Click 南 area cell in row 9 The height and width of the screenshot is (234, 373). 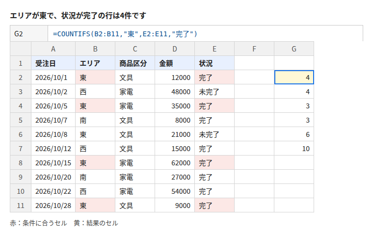point(95,177)
